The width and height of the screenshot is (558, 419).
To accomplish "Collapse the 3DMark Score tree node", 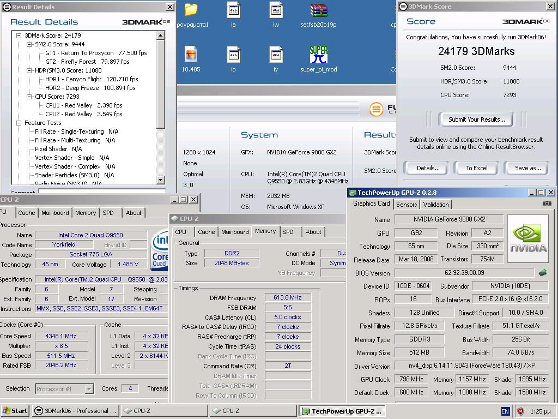I will [19, 35].
